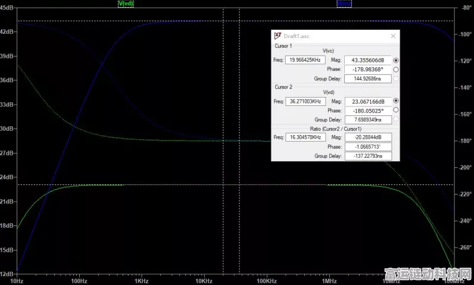Click the 15dB left axis label

click(7, 250)
